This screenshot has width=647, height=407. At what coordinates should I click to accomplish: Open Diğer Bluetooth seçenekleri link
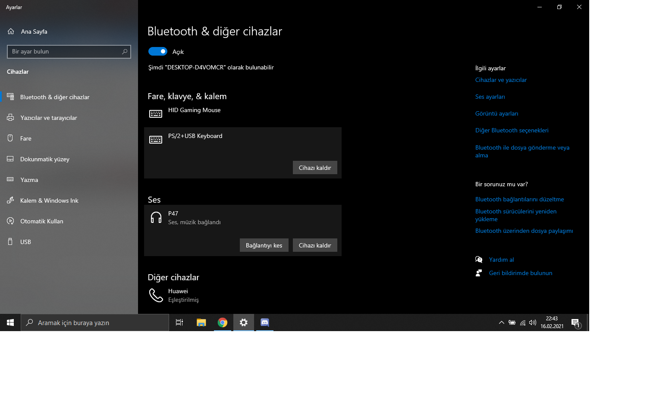[x=512, y=130]
